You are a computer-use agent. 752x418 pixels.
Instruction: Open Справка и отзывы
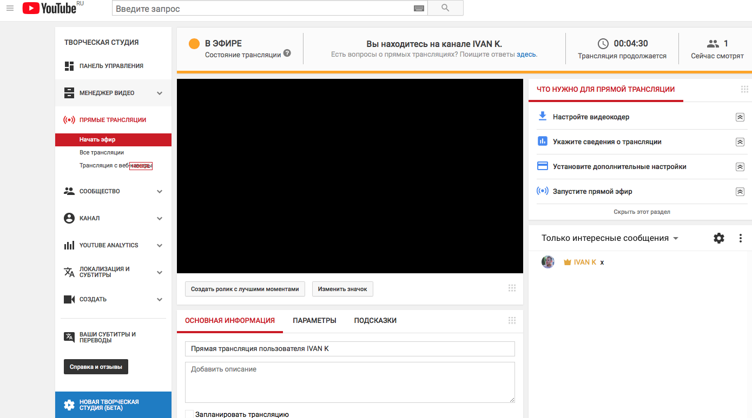96,367
